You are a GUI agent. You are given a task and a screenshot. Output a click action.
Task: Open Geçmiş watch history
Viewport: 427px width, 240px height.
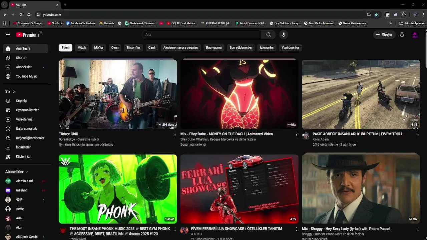25,101
